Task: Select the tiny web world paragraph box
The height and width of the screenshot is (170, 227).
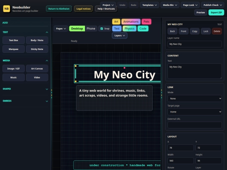Action: point(114,98)
